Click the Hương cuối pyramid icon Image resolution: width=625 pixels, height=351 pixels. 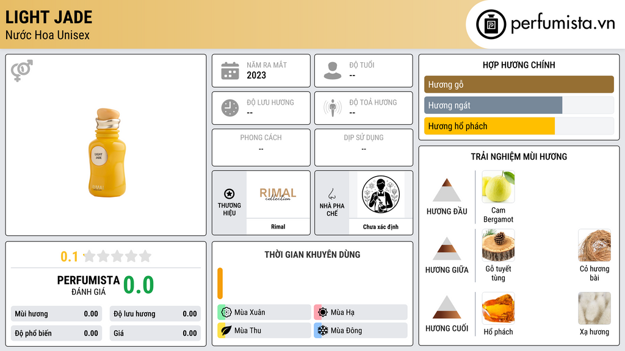tap(447, 307)
